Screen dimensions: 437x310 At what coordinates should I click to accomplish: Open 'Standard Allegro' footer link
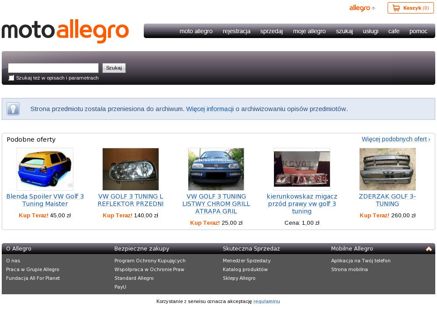point(134,278)
